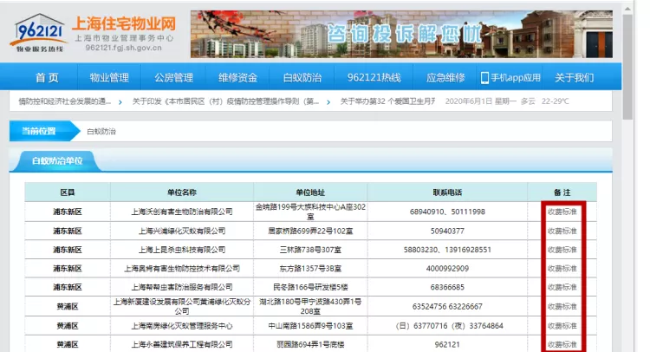Open the 首页 home tab
Image resolution: width=650 pixels, height=352 pixels.
[47, 77]
